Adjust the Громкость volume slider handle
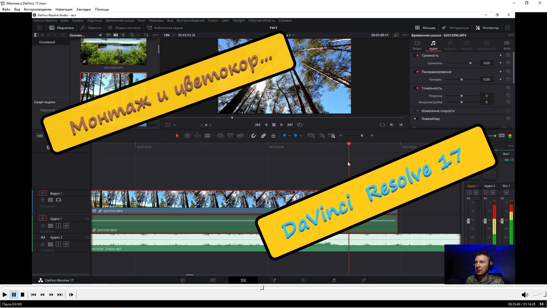This screenshot has height=308, width=547. [x=470, y=63]
